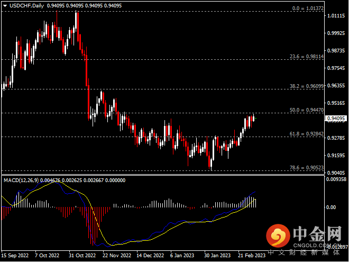Click the USDCHF,Daily chart title
This screenshot has height=262, width=349.
point(27,5)
